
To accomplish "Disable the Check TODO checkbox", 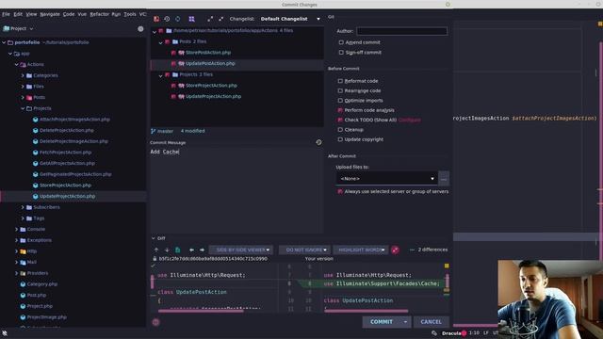I will [340, 120].
